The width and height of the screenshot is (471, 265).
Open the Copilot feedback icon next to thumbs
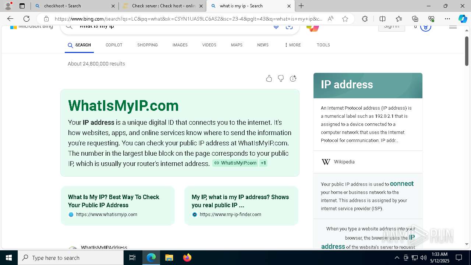coord(293,78)
